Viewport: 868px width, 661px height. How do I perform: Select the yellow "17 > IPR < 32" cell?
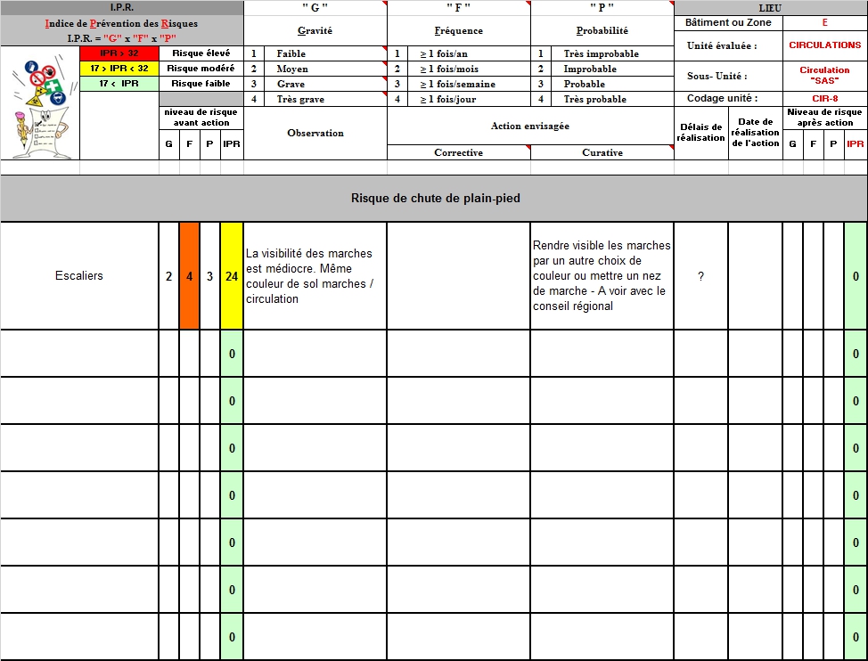point(119,69)
